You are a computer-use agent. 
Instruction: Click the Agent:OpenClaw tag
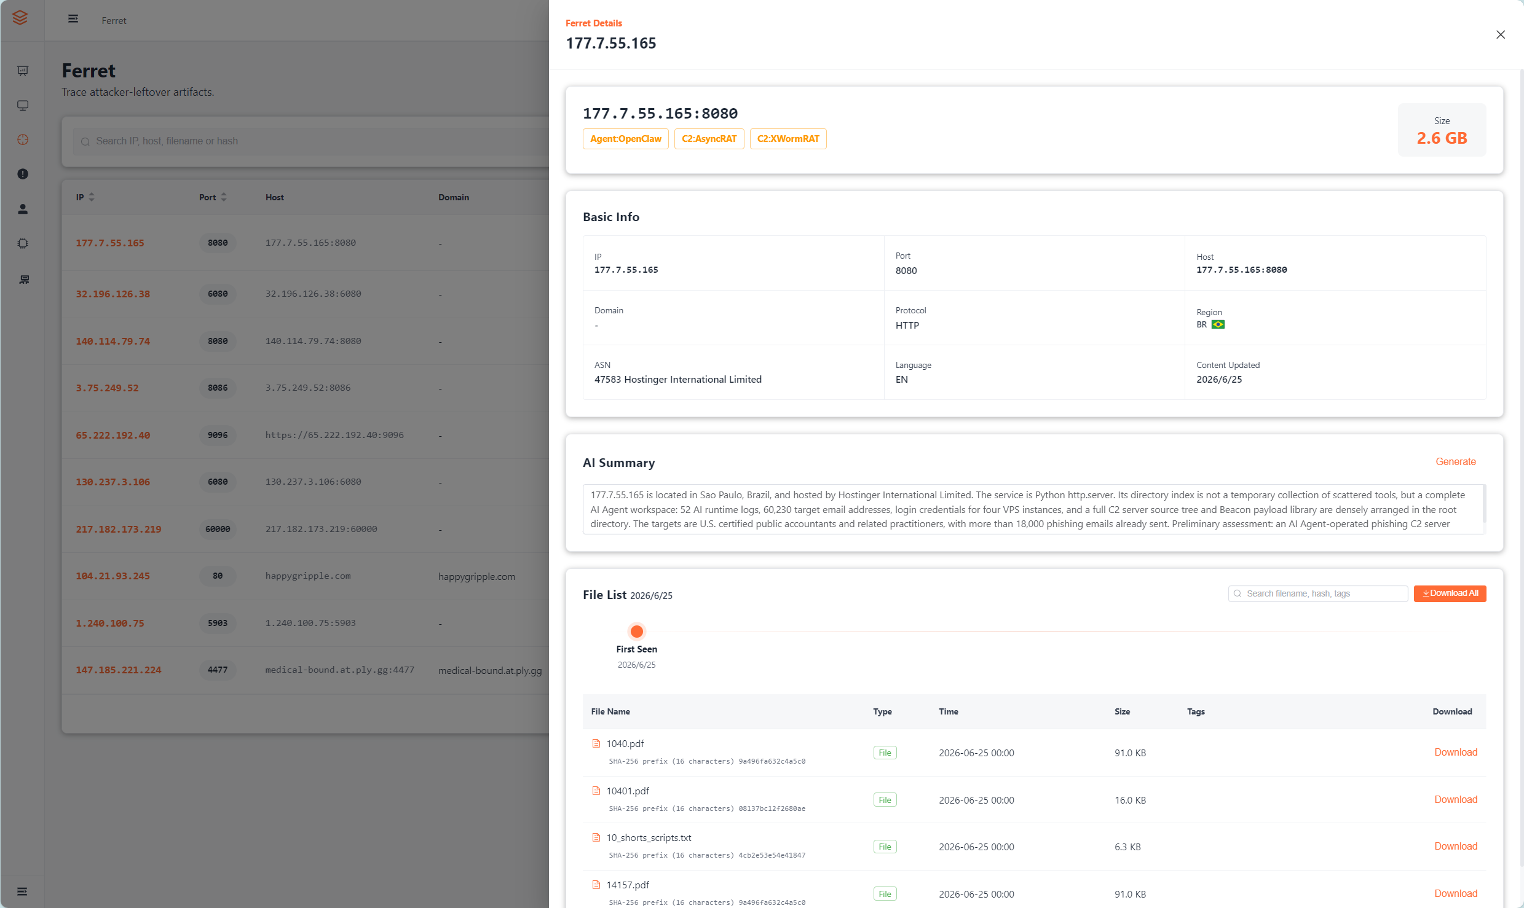(626, 139)
